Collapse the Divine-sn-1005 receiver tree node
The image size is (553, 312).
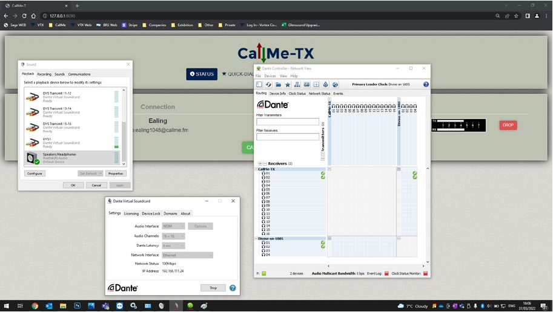pos(256,238)
